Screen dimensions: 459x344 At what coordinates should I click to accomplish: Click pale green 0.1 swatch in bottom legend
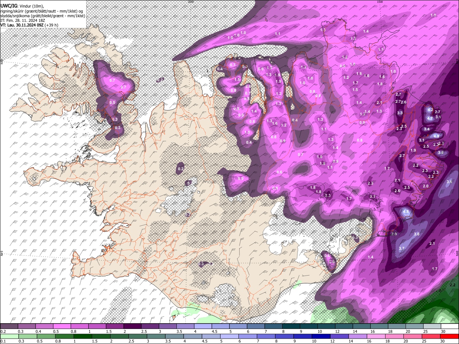9,336
